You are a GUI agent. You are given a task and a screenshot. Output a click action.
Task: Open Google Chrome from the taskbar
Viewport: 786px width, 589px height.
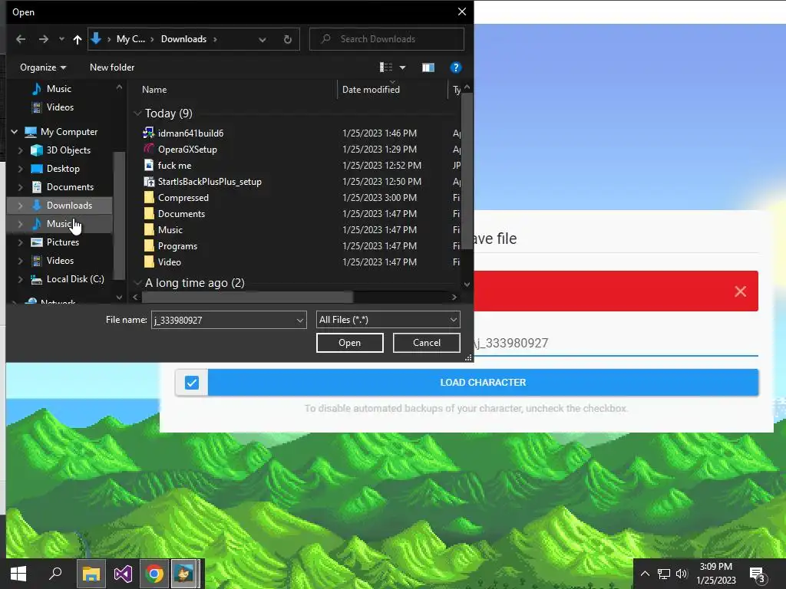point(154,574)
